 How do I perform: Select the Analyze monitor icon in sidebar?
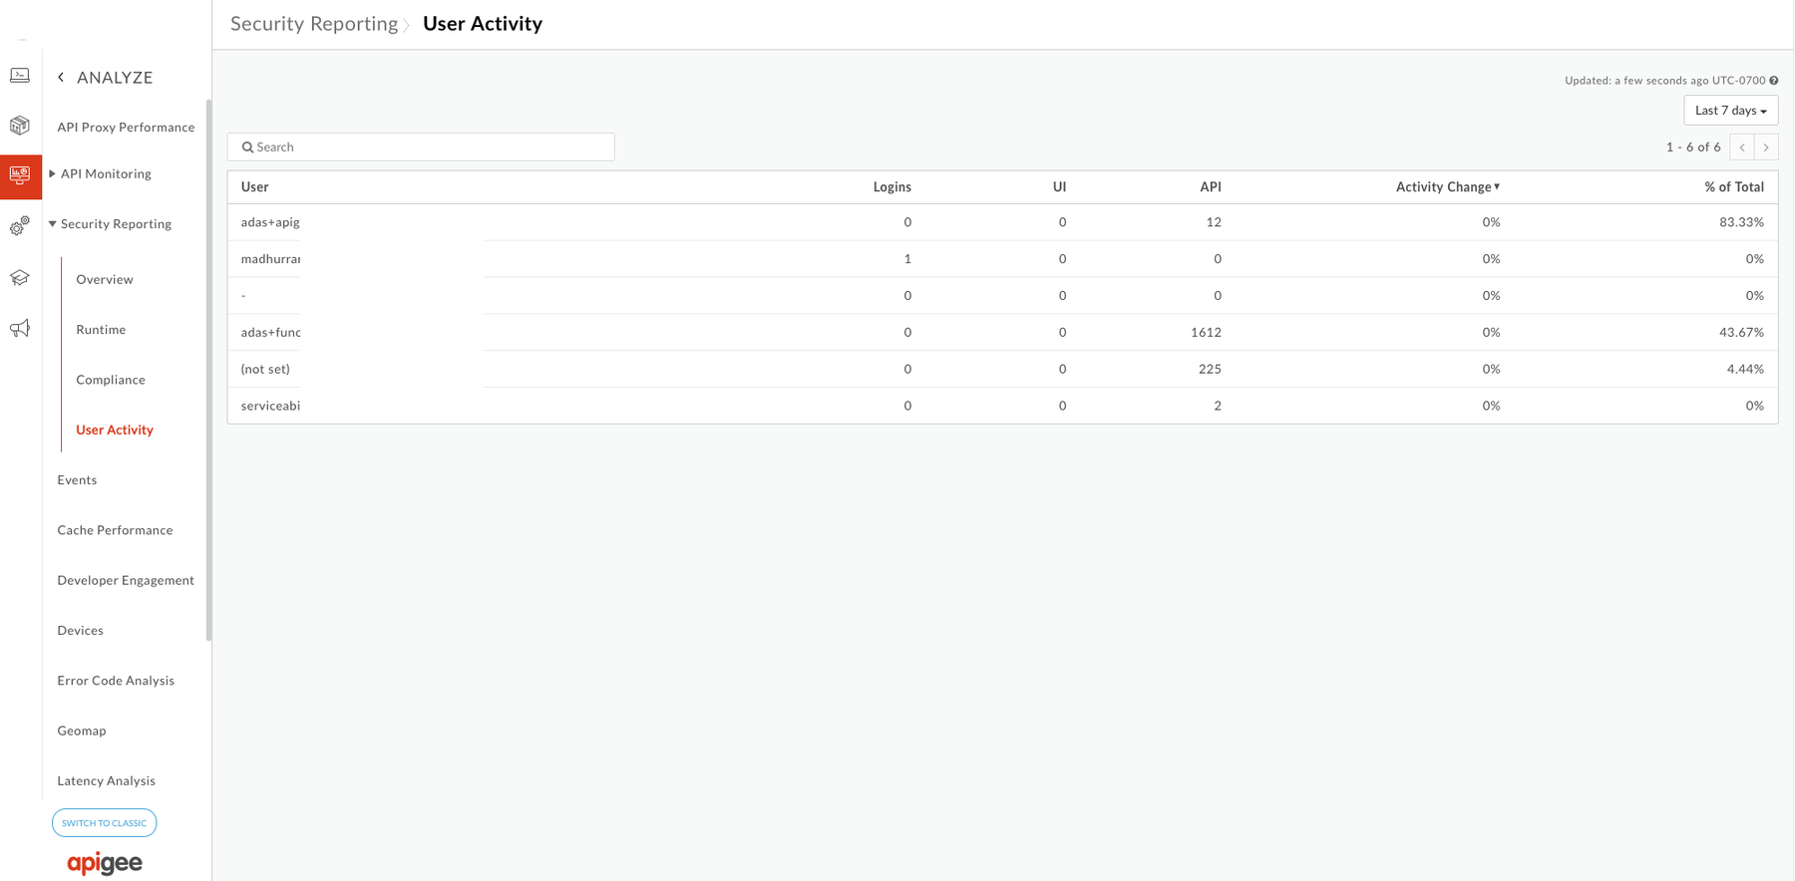coord(20,176)
